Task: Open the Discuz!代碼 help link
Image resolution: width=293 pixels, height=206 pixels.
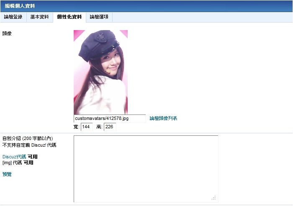Action: click(x=14, y=157)
